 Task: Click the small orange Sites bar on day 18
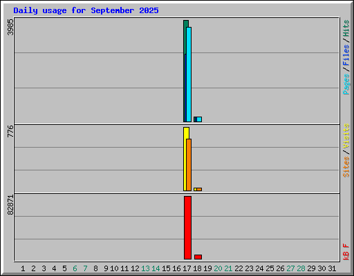(x=199, y=190)
